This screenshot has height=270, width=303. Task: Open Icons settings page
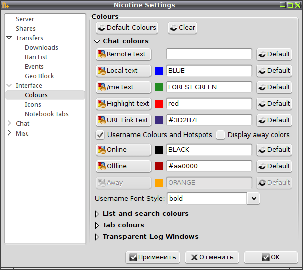coord(33,104)
